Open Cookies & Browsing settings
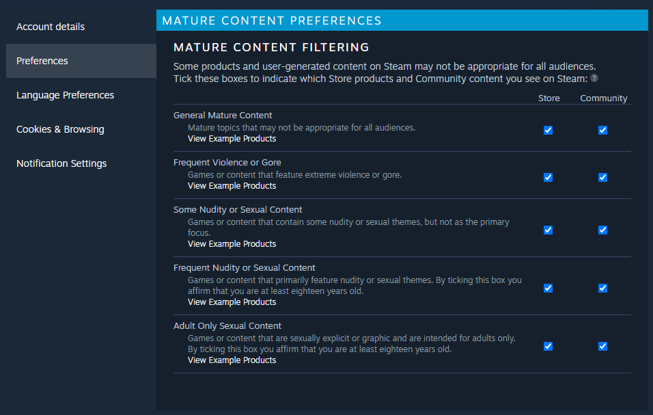 pyautogui.click(x=60, y=129)
